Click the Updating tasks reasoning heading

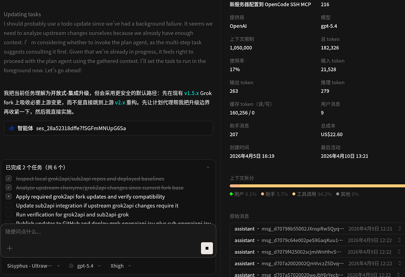(x=22, y=14)
